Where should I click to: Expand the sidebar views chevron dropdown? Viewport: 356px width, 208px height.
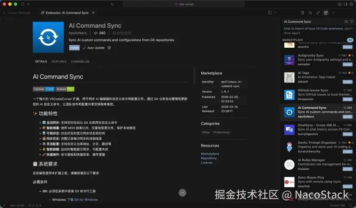tap(334, 13)
